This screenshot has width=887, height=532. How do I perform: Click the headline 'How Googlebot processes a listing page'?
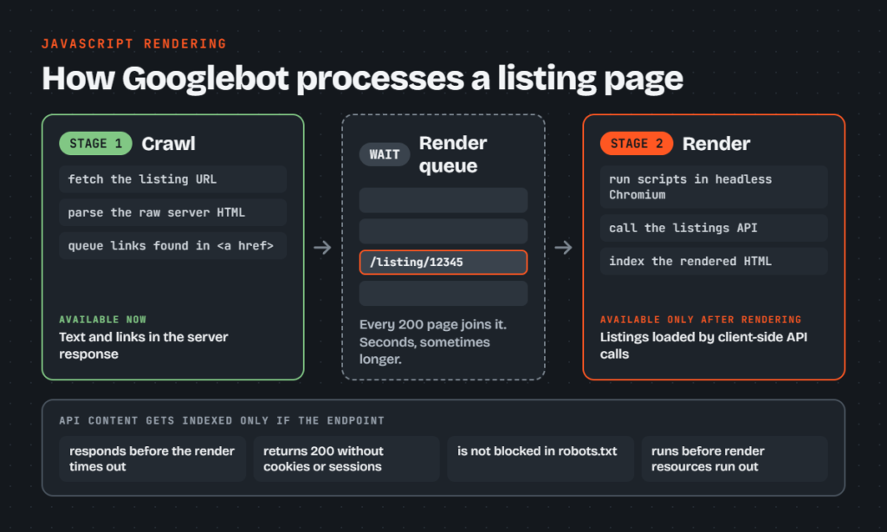(x=363, y=79)
